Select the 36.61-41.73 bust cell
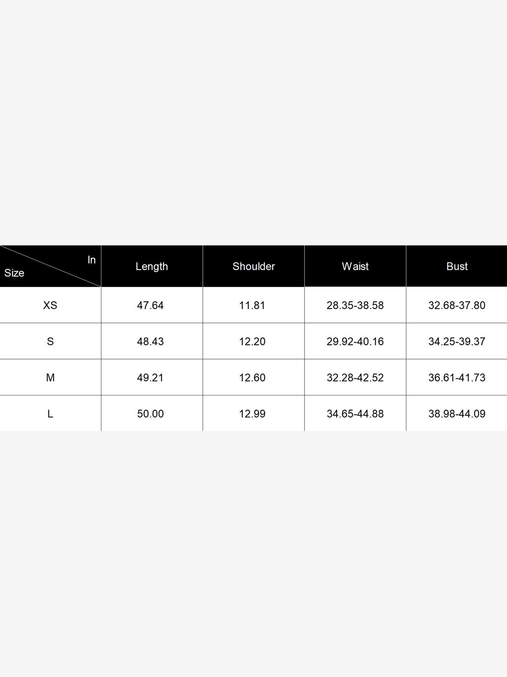Screen dimensions: 507x677 tap(457, 377)
